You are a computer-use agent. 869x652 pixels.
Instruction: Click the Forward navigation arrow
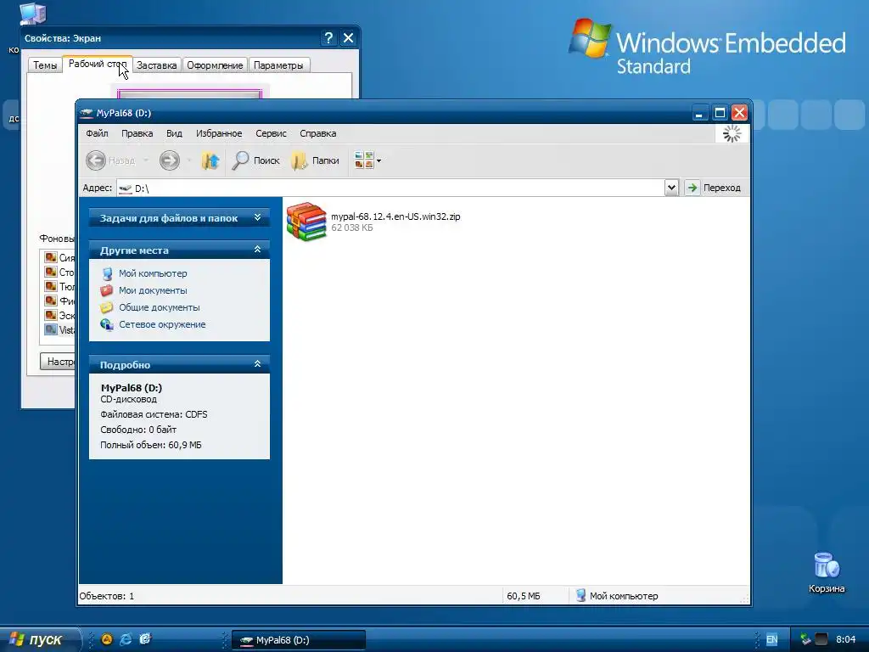click(170, 160)
